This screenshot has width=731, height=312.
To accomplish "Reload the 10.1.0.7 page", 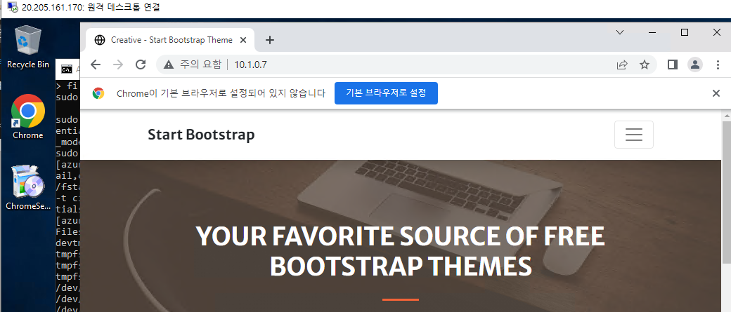I will pos(141,65).
